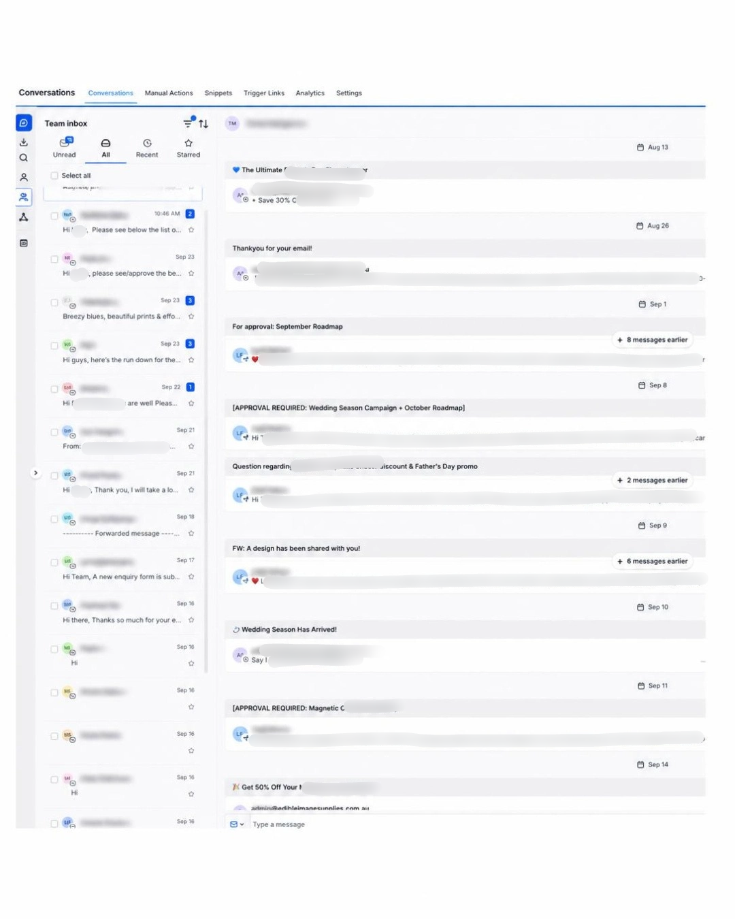
Task: Star the 'From:' conversation dated Sep 21
Action: (x=191, y=447)
